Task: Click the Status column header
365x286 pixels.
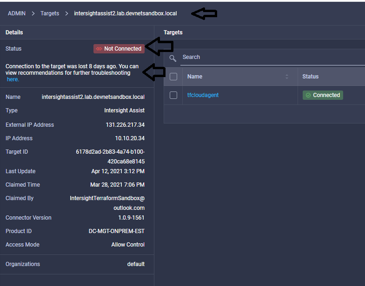Action: (310, 77)
